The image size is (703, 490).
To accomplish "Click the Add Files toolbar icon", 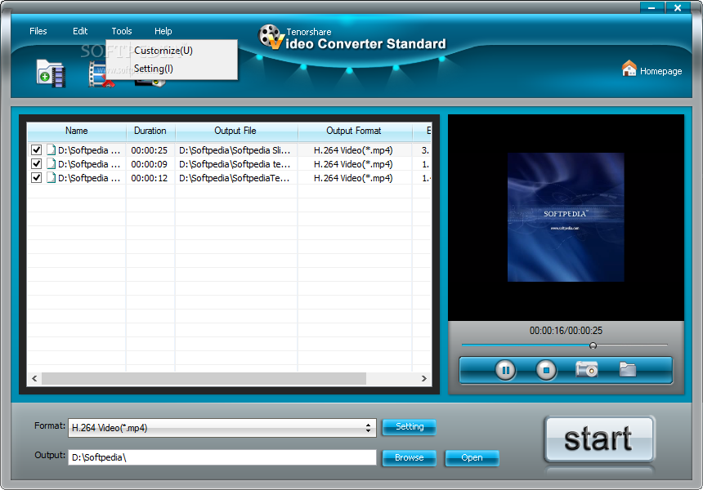I will pyautogui.click(x=51, y=73).
